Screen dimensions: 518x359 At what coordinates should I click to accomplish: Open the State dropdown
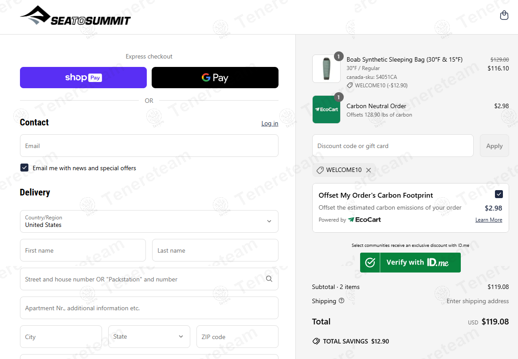point(149,337)
